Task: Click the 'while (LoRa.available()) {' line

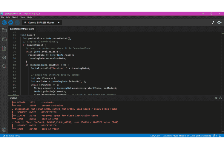Action: pyautogui.click(x=43, y=52)
